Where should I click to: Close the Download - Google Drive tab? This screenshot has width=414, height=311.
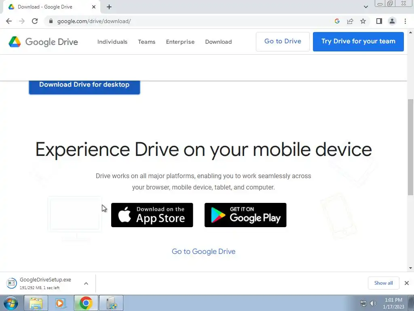[x=94, y=7]
